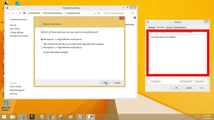Switch to the Playback tab in Sound

(x=151, y=27)
